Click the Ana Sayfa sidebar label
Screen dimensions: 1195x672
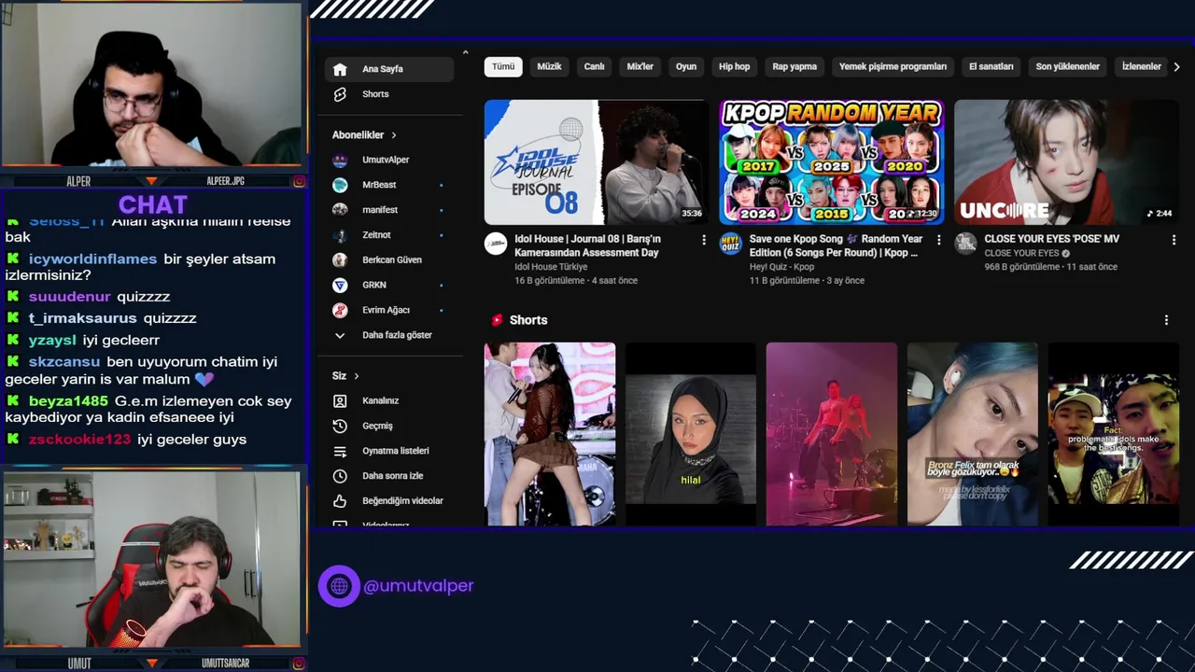(383, 69)
